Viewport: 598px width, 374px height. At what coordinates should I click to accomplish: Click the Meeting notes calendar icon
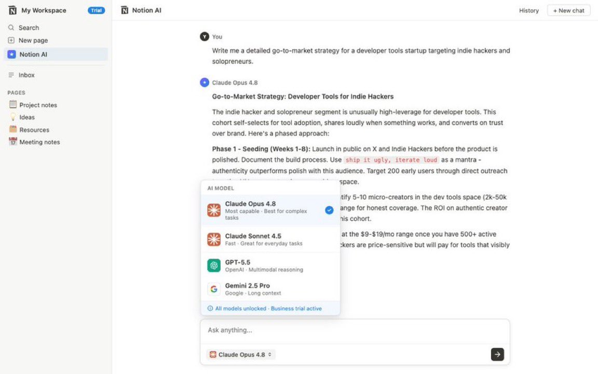click(13, 142)
